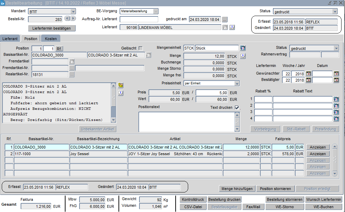The height and width of the screenshot is (212, 345).
Task: Open the BE-Vorgang Materialbestellung dropdown
Action: click(x=155, y=12)
